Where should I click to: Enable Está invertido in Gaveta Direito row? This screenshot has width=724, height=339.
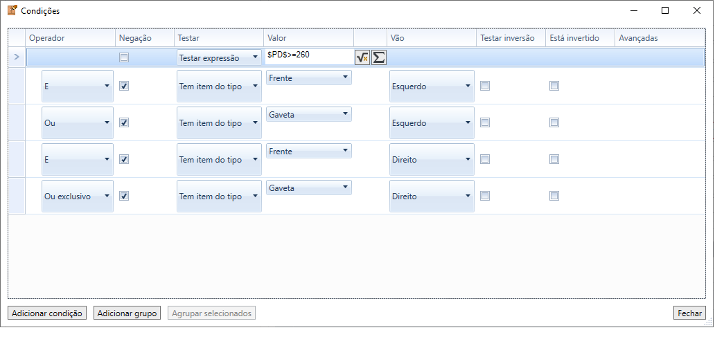tap(554, 196)
